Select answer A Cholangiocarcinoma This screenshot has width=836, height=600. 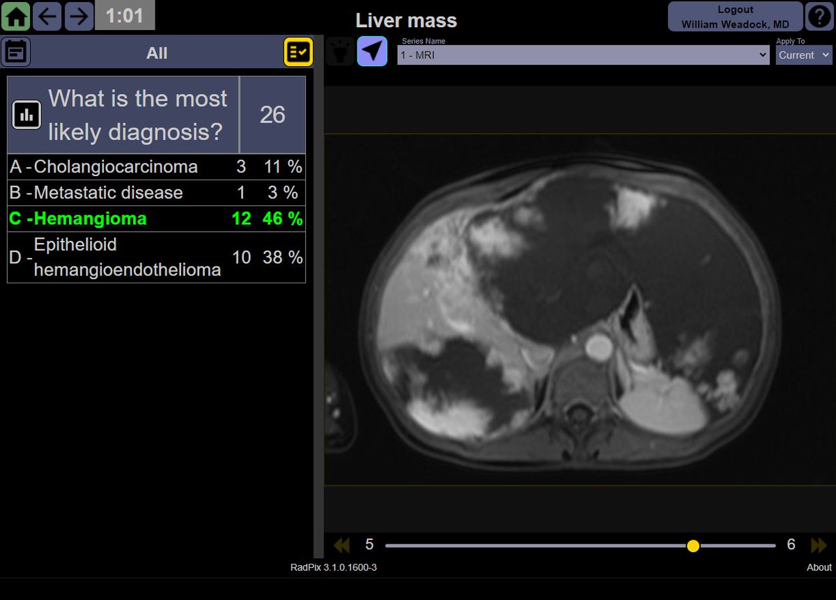click(x=156, y=167)
